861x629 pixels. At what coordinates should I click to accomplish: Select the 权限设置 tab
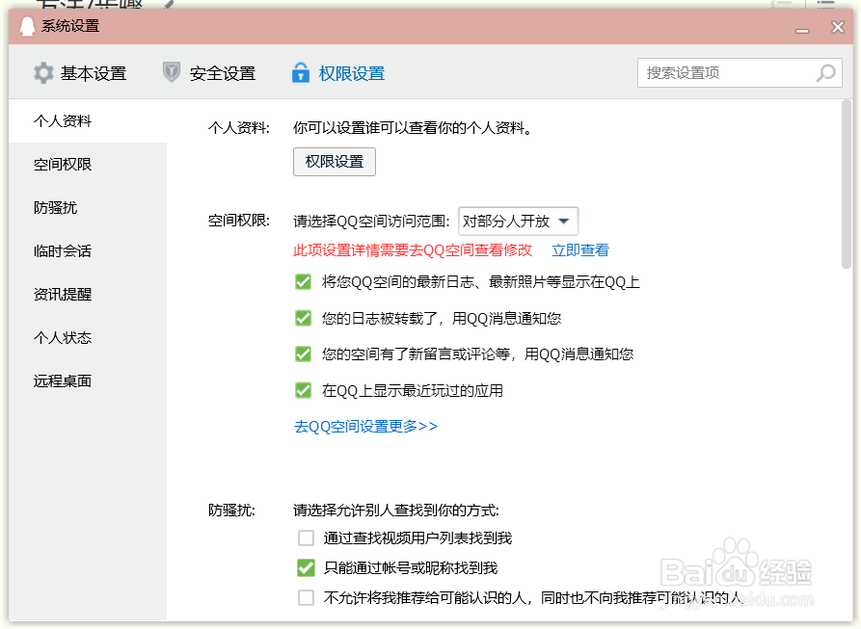[338, 73]
